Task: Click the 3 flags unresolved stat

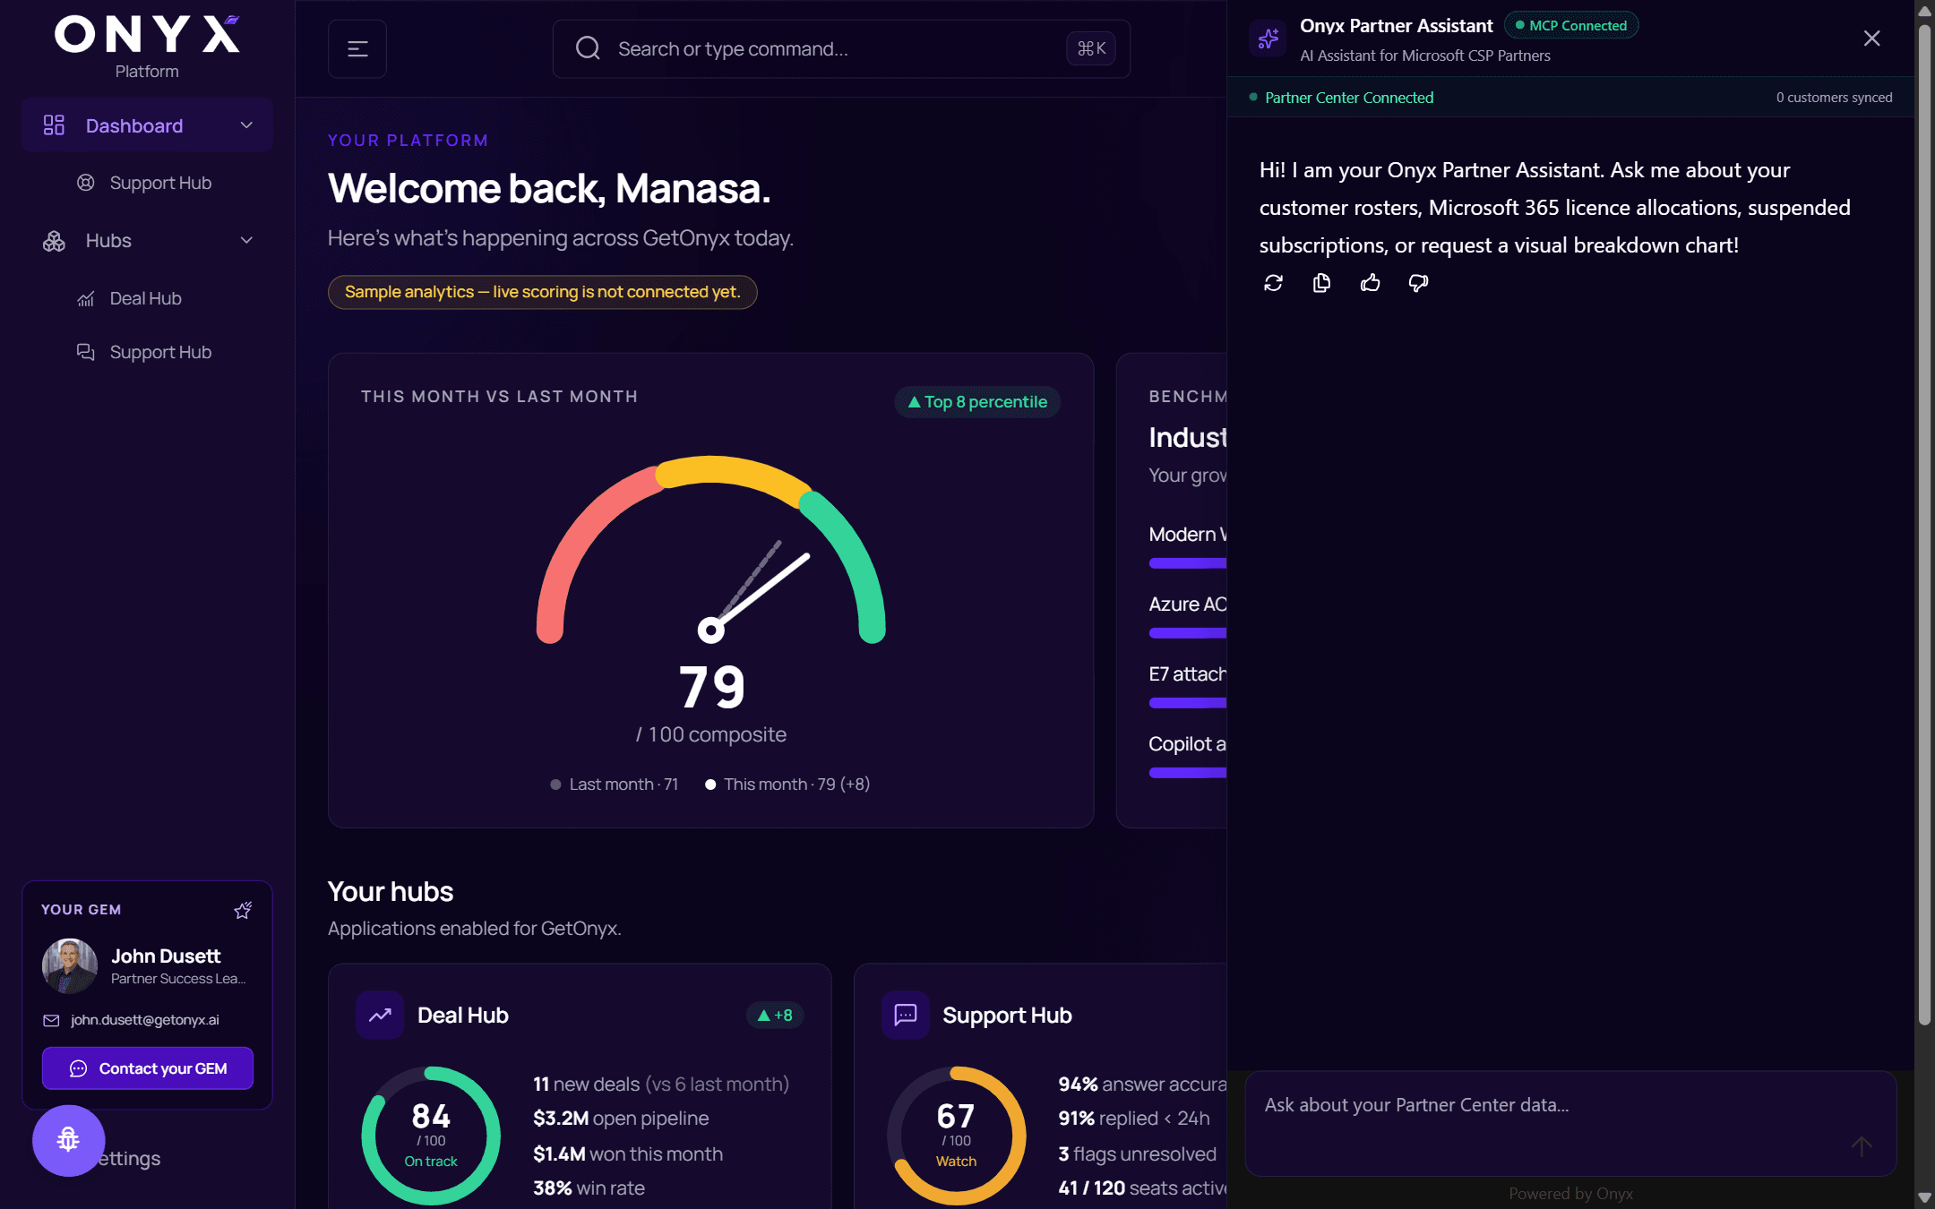Action: click(x=1138, y=1154)
